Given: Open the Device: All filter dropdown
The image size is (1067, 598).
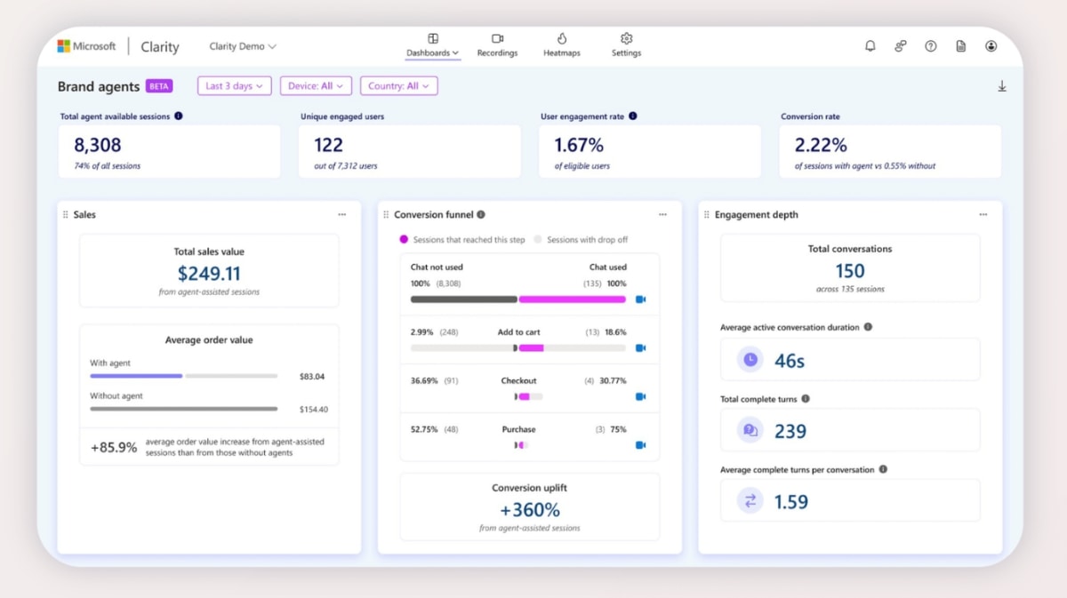Looking at the screenshot, I should (316, 86).
